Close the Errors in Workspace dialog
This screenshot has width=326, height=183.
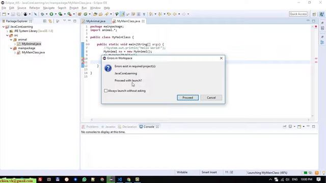tap(221, 58)
